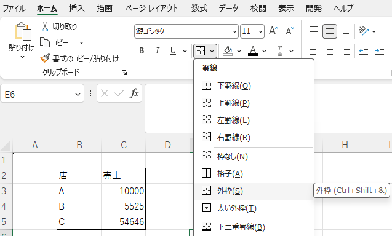The height and width of the screenshot is (236, 392).
Task: Expand the borders dropdown arrow
Action: (x=212, y=51)
